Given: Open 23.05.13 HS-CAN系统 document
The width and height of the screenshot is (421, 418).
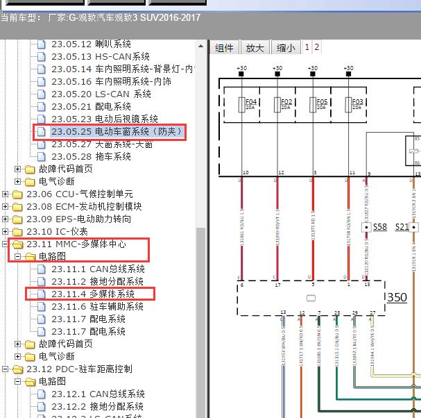Looking at the screenshot, I should (x=101, y=56).
